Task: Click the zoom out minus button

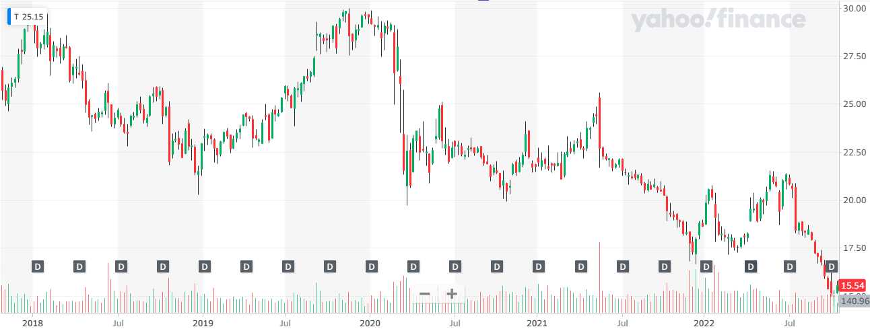Action: [x=425, y=294]
